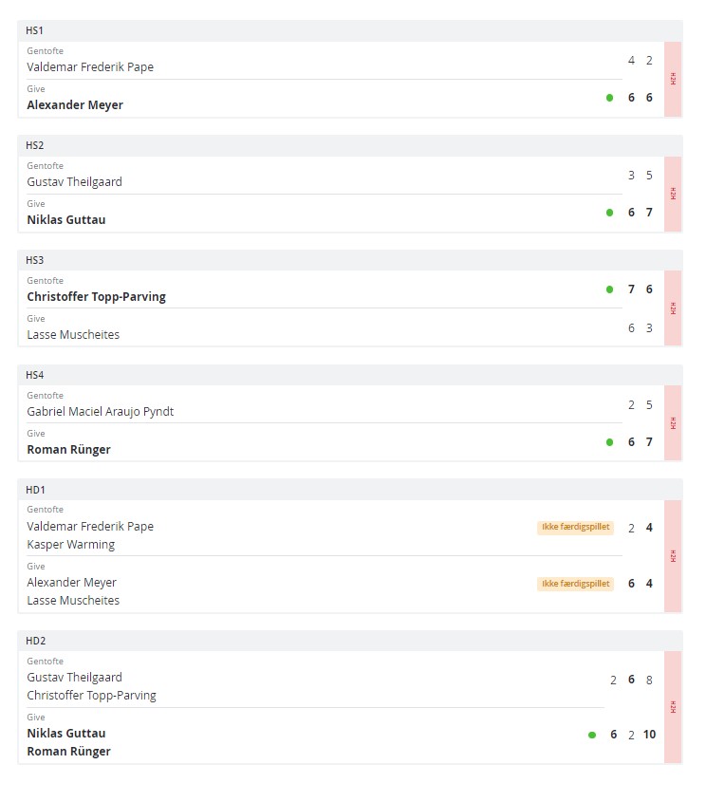The width and height of the screenshot is (706, 802).
Task: Click green winner dot beside Alexander Meyer in HS1
Action: (610, 98)
